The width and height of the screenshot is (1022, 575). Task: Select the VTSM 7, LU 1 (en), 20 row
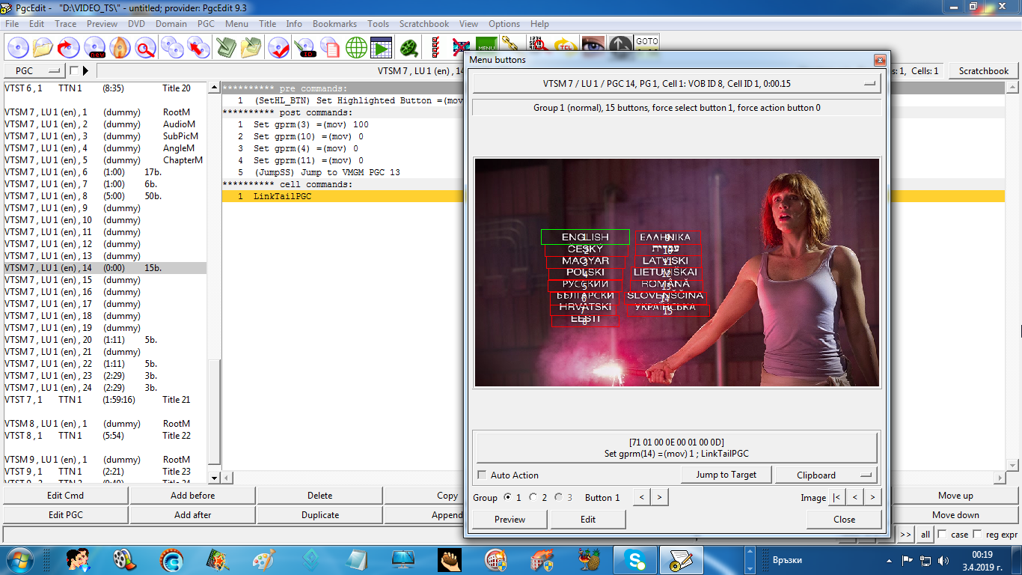(105, 340)
